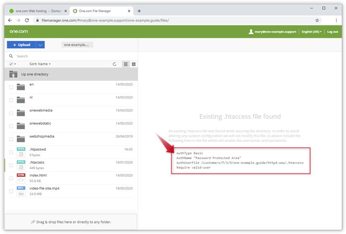Open the select all dropdown arrow
346x234 pixels.
click(x=15, y=64)
